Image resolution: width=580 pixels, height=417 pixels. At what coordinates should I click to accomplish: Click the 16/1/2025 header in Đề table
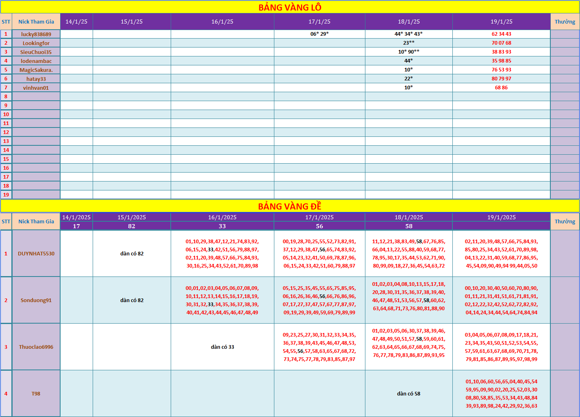click(x=222, y=217)
